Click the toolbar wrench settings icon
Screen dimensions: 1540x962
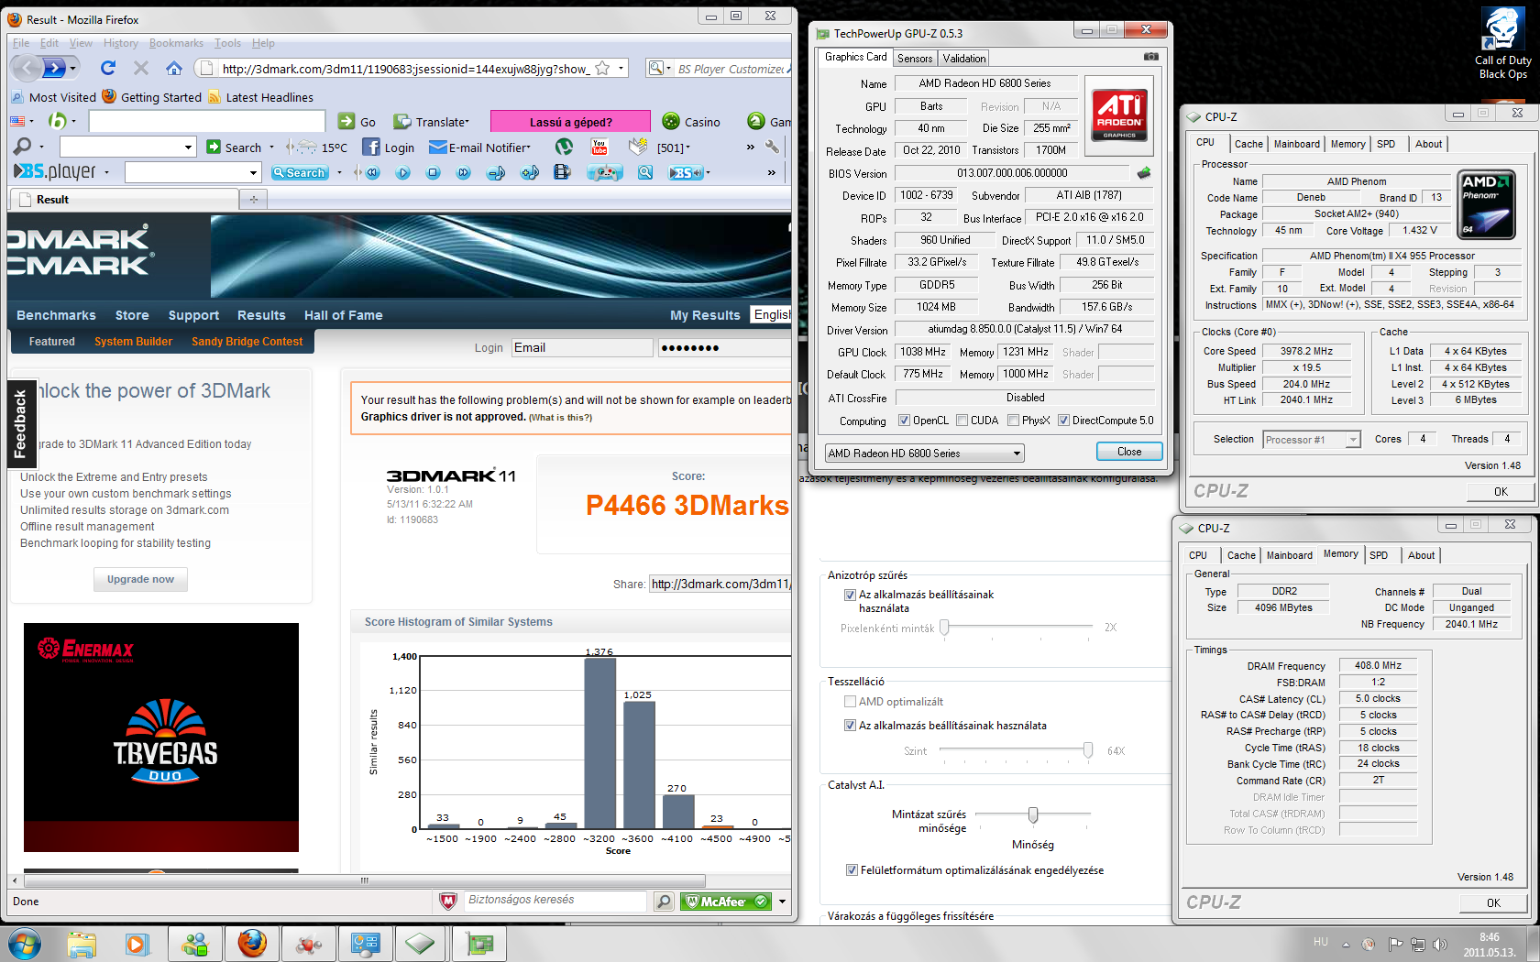[x=772, y=147]
